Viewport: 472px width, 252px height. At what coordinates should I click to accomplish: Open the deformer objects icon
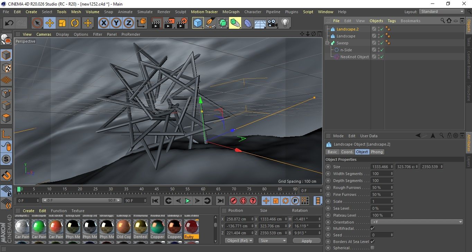[x=248, y=23]
